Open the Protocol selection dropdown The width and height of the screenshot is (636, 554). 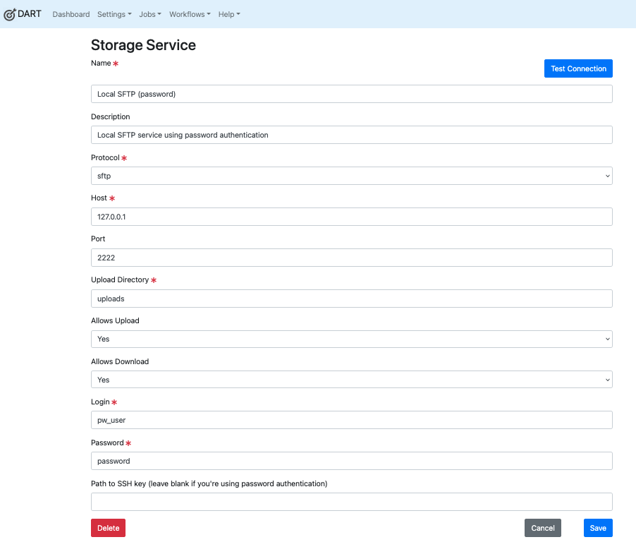pyautogui.click(x=350, y=176)
